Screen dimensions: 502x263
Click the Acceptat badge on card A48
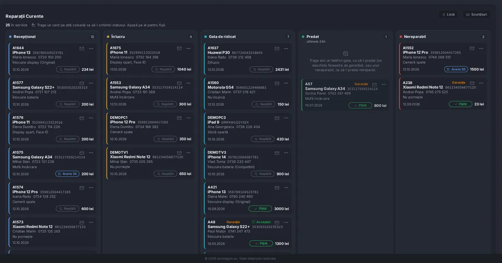tap(261, 222)
